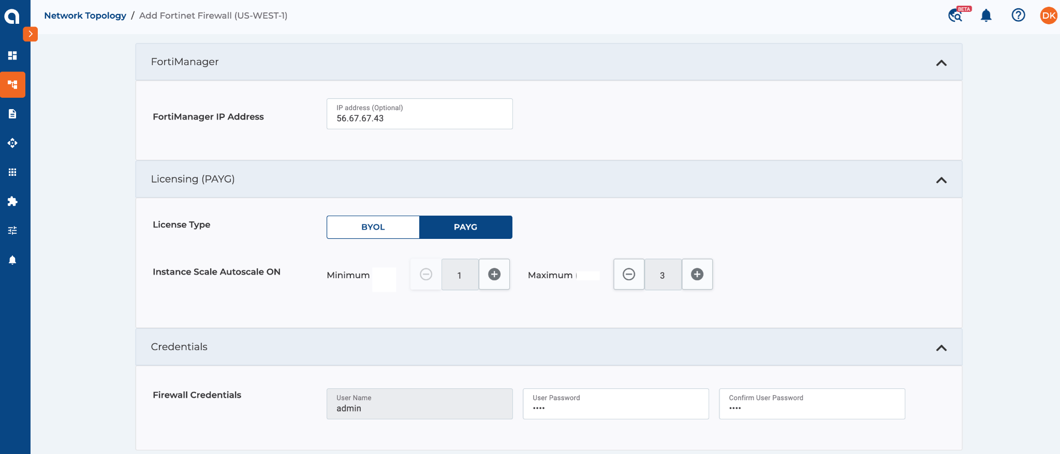
Task: Click the User Name admin field
Action: [x=420, y=404]
